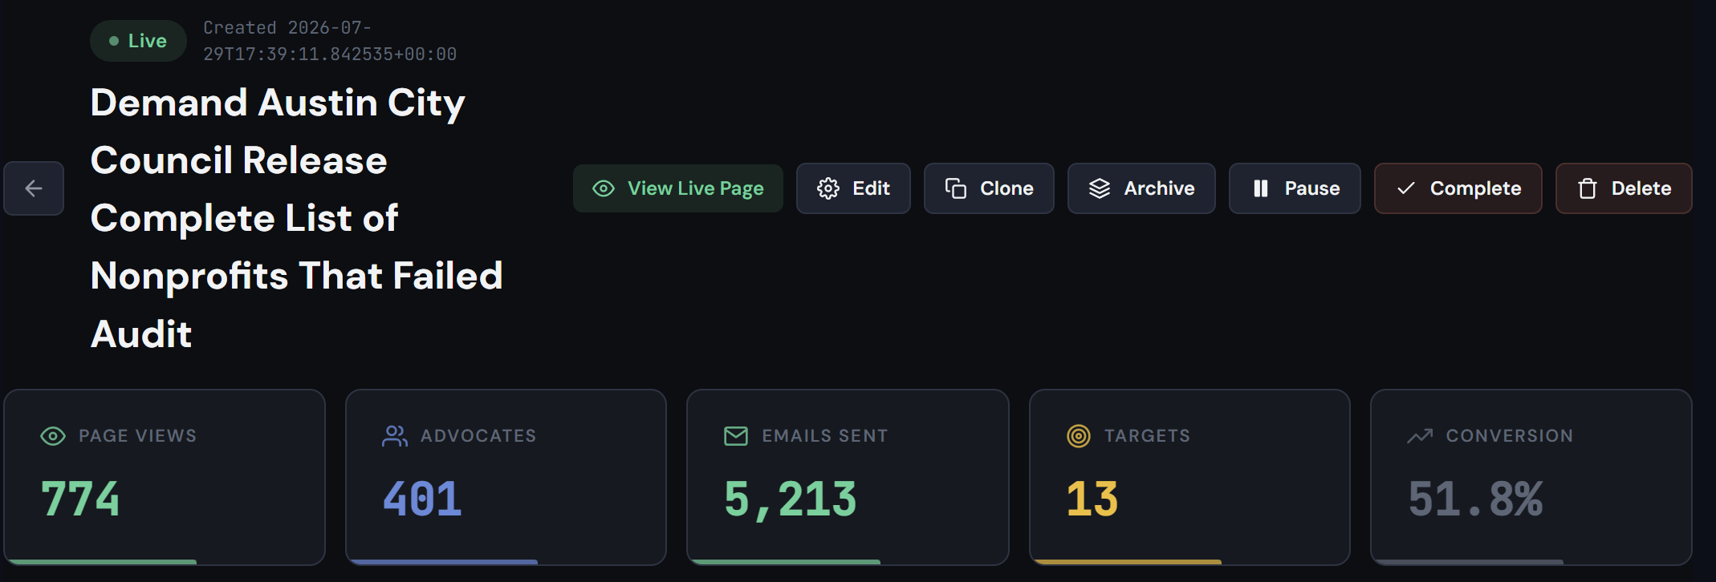Click the Page Views eye icon
Screen dimensions: 1716x582
click(x=53, y=436)
